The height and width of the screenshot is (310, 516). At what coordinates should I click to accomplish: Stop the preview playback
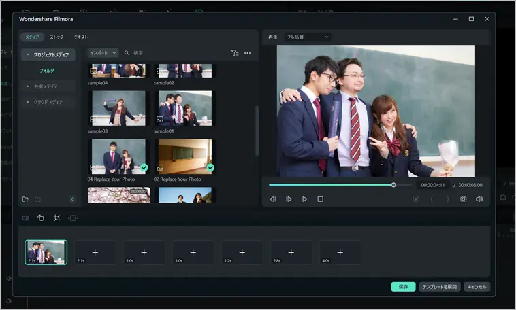tap(320, 199)
